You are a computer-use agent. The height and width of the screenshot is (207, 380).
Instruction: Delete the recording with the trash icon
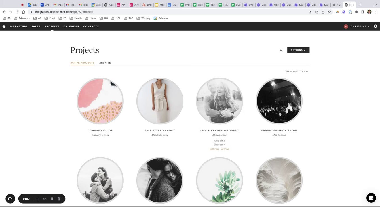coord(59,199)
